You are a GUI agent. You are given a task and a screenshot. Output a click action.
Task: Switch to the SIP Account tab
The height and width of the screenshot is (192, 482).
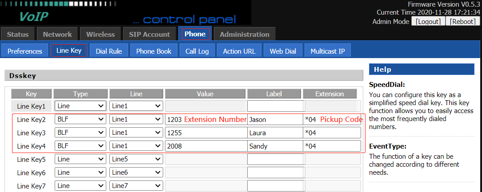(149, 34)
